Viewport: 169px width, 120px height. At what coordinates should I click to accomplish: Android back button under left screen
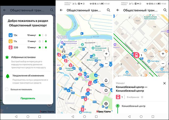pyautogui.click(x=16, y=117)
